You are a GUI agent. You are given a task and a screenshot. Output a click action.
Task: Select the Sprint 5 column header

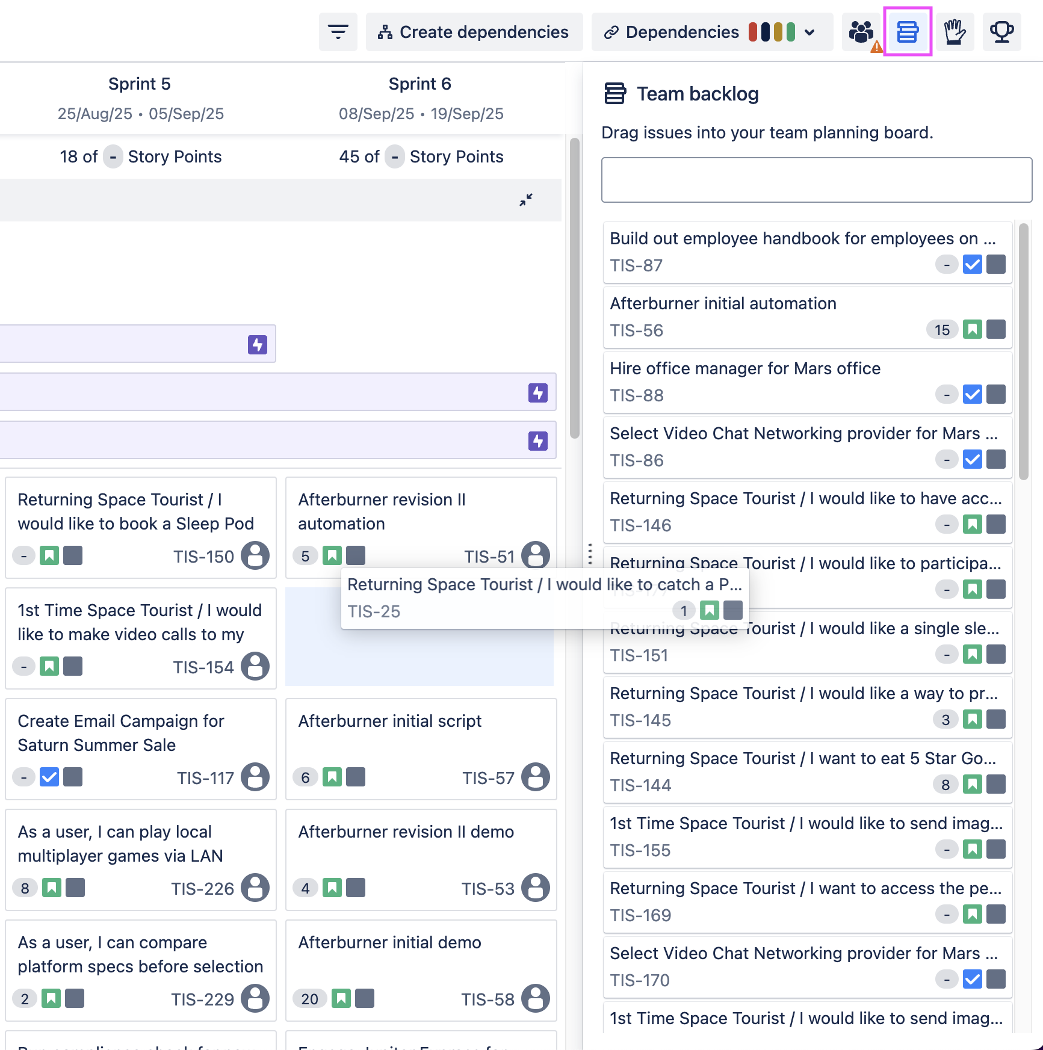[x=139, y=84]
